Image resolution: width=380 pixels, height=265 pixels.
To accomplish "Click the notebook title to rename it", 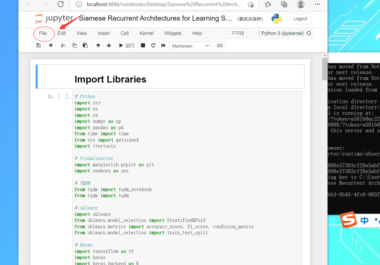I will (x=156, y=19).
